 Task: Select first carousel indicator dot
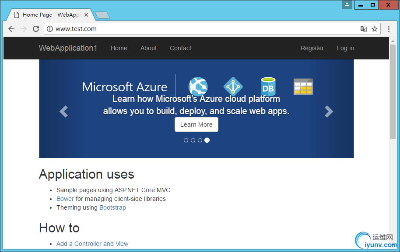pos(186,140)
